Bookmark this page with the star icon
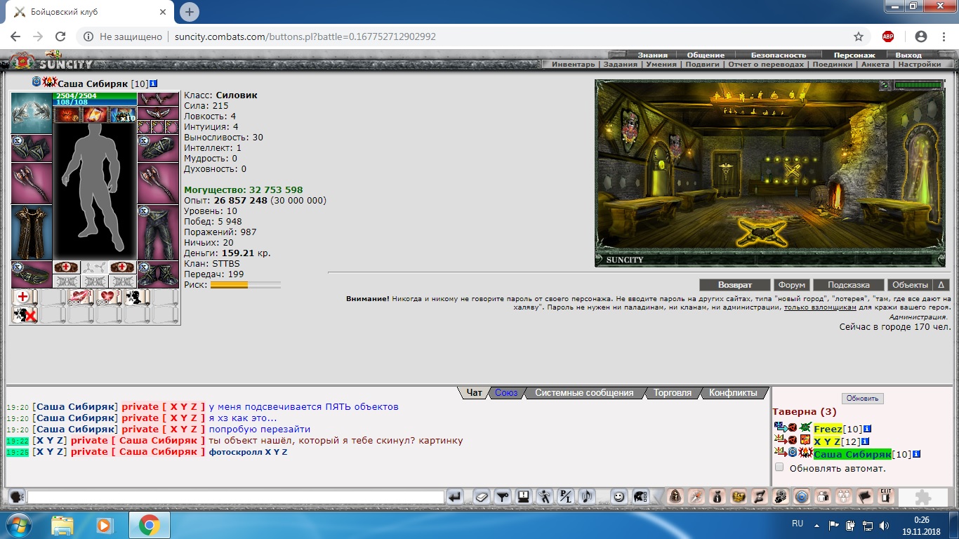 859,36
